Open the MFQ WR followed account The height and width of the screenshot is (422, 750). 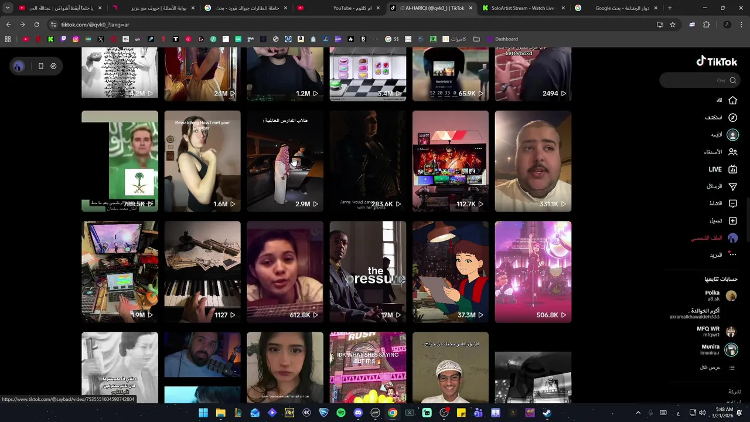point(716,332)
